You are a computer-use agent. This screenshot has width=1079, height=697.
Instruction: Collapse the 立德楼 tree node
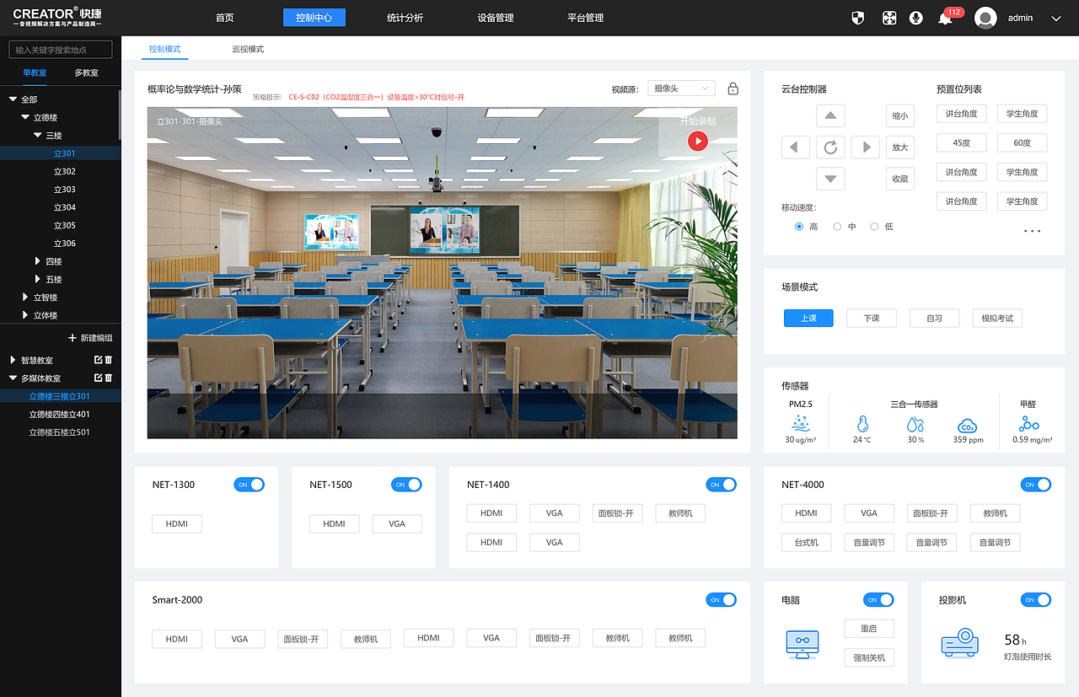(x=25, y=117)
